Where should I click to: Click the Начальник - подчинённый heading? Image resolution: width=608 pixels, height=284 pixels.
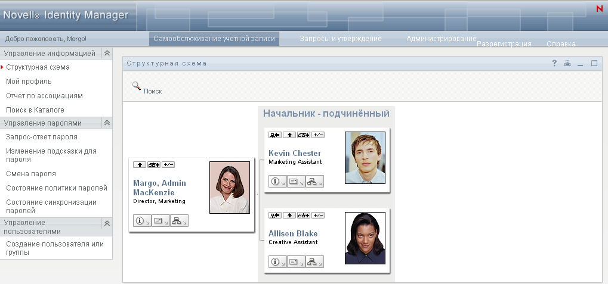[x=326, y=113]
